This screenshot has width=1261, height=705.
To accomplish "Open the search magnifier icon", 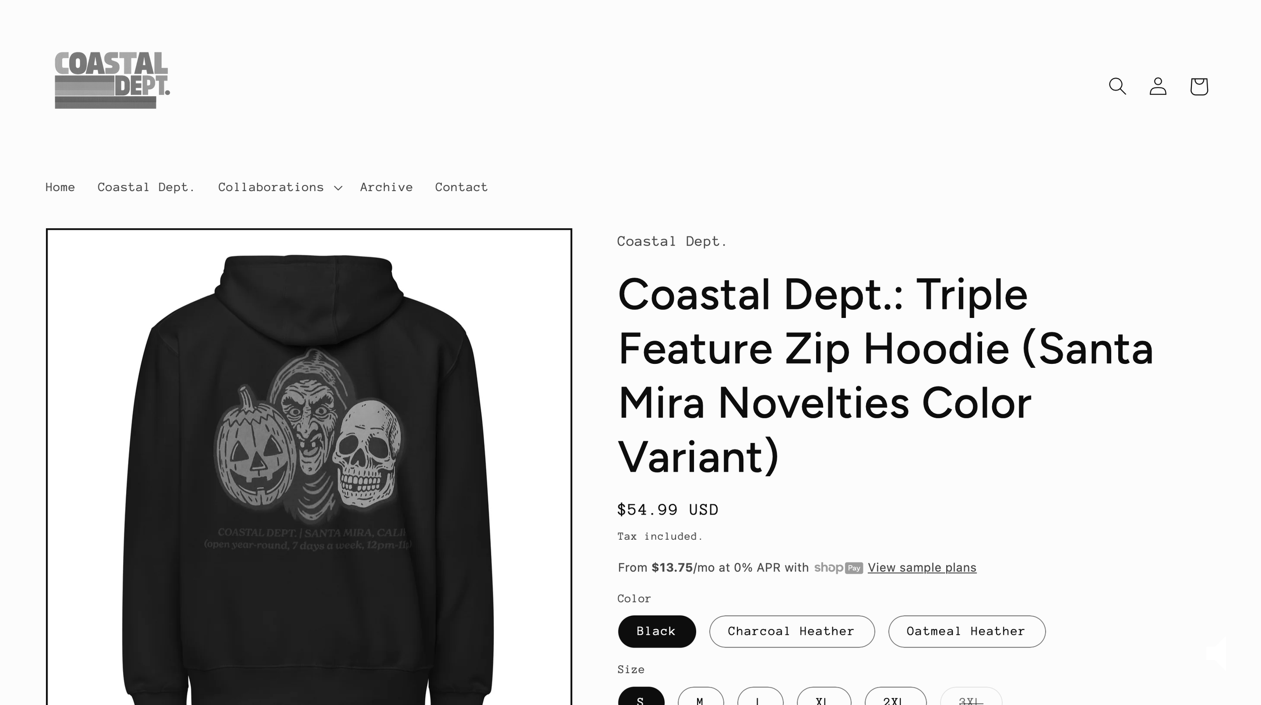I will click(1117, 86).
